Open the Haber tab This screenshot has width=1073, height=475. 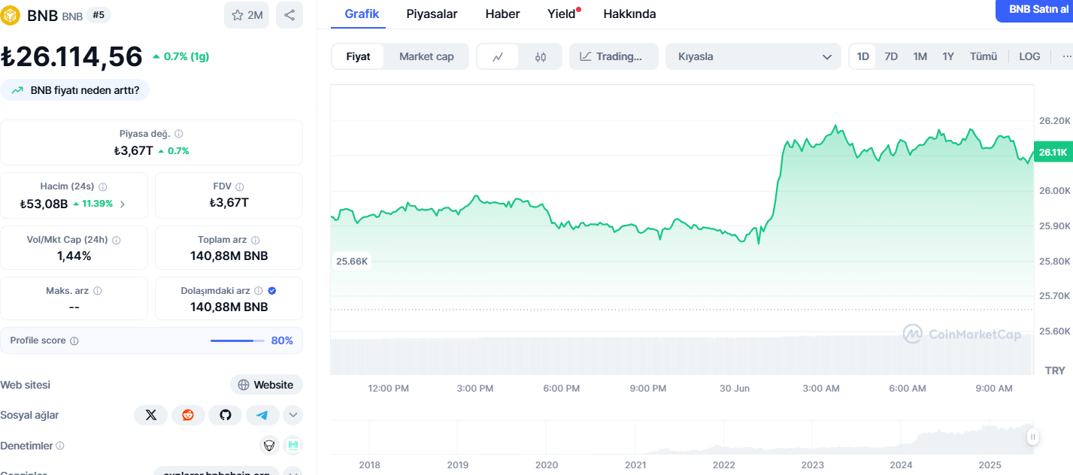coord(502,14)
